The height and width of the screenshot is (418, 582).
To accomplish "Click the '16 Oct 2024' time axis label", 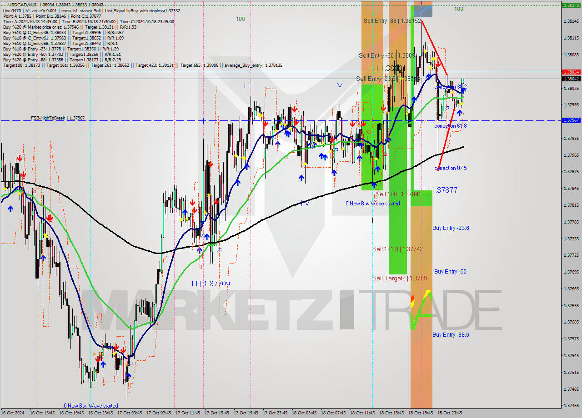I will pyautogui.click(x=14, y=413).
